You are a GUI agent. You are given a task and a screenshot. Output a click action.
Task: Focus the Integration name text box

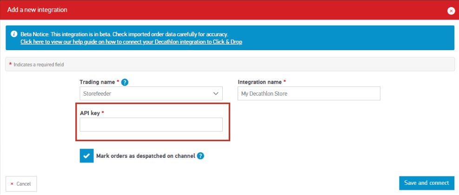(x=309, y=93)
